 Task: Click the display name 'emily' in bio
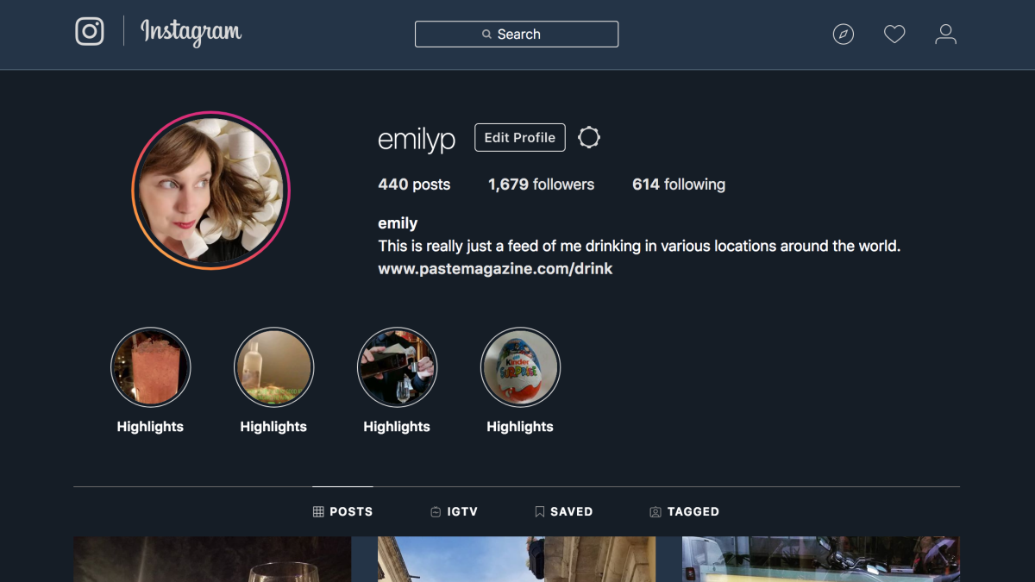pos(398,223)
